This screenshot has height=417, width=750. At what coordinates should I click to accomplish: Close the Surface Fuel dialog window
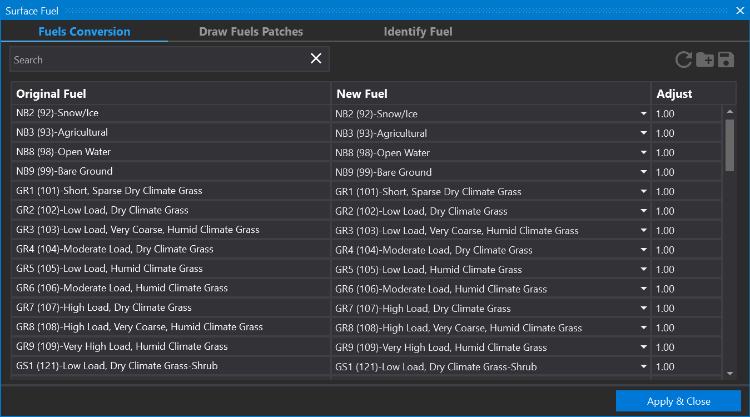pos(740,11)
